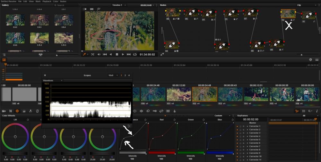Open the 3D palette icon
This screenshot has width=321, height=162.
tap(168, 111)
